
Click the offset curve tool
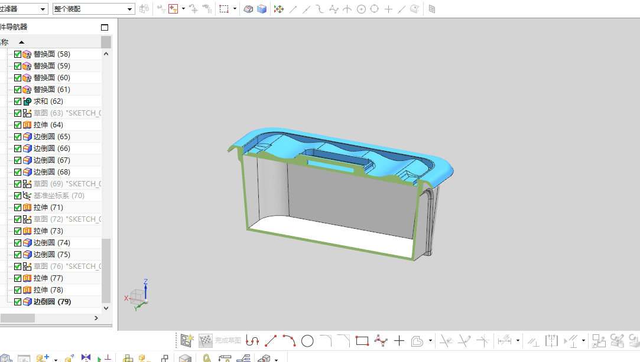pos(417,341)
